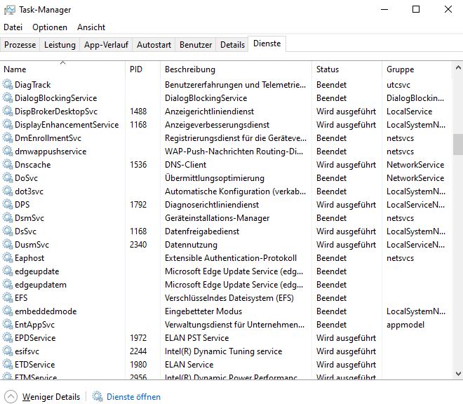Click the DusmSvc service gear icon

(x=8, y=244)
